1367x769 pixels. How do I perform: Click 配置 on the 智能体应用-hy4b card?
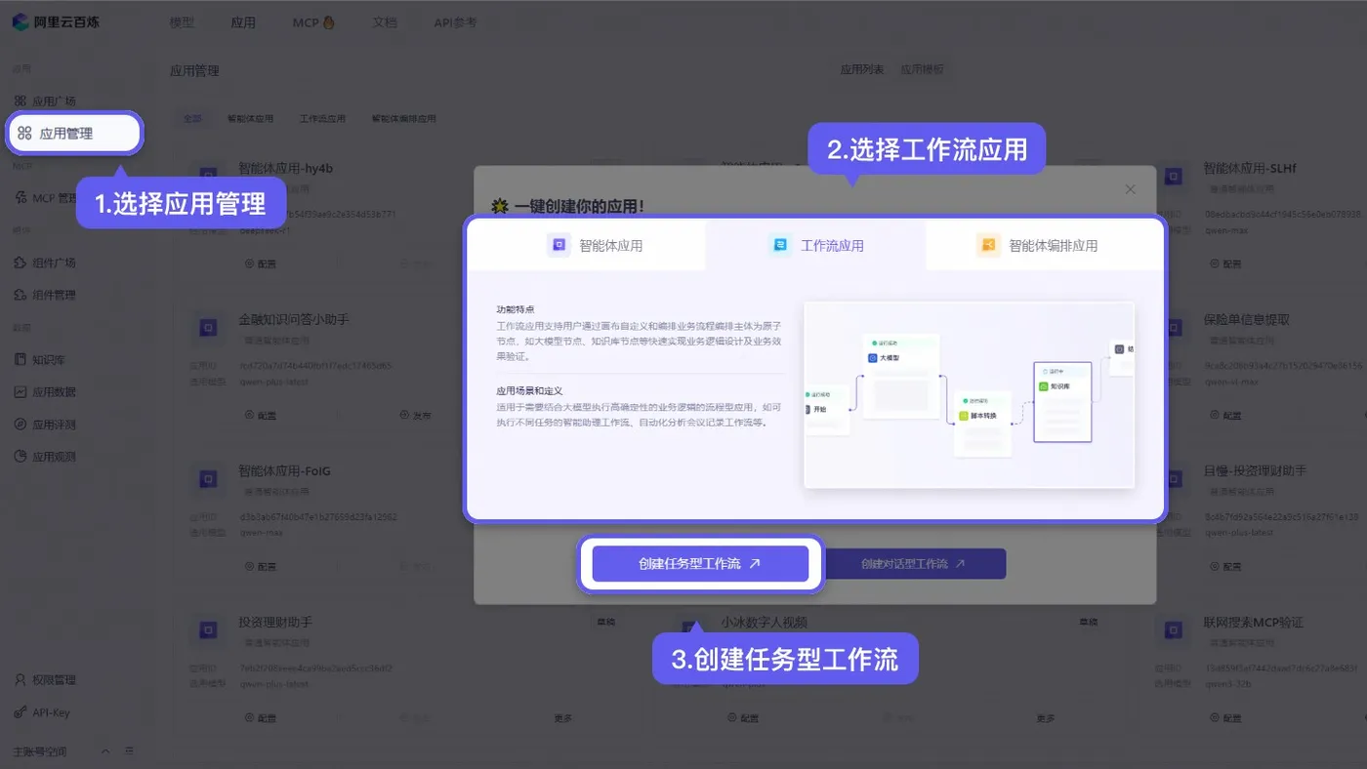pos(261,263)
